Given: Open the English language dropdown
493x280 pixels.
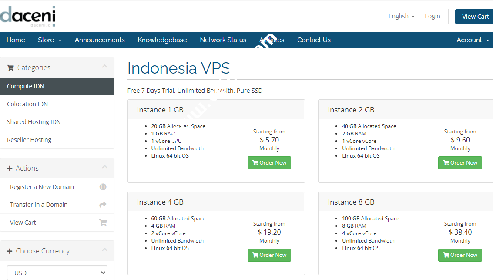Looking at the screenshot, I should click(401, 16).
